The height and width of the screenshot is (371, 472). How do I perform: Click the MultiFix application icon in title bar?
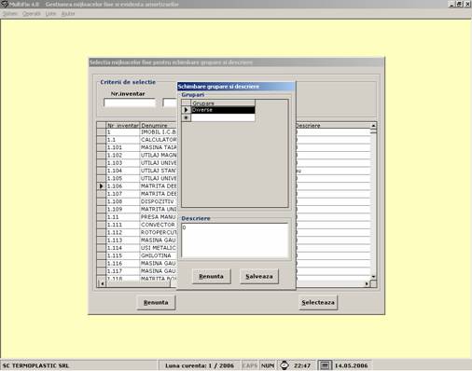[x=4, y=4]
